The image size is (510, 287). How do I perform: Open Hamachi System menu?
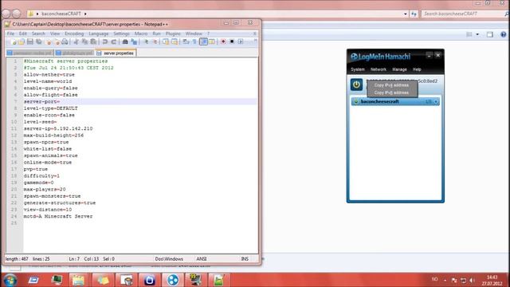click(358, 69)
